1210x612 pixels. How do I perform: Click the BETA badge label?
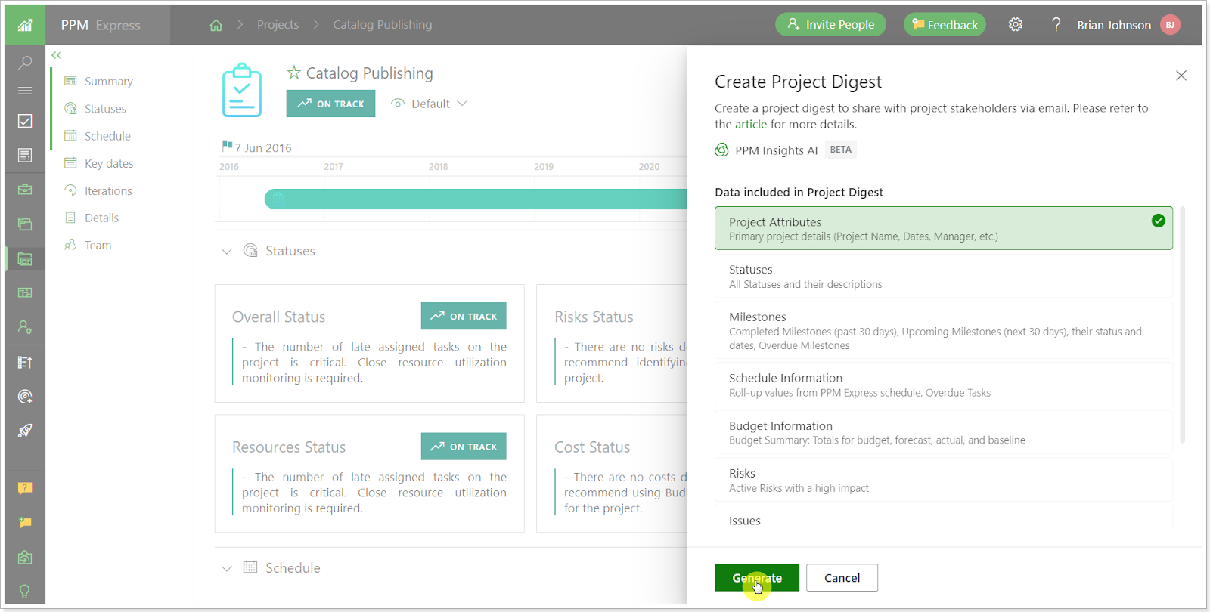[840, 150]
